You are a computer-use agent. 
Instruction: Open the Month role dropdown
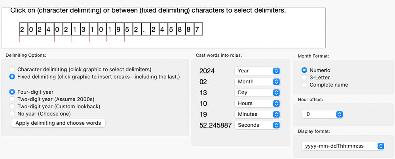click(x=257, y=81)
